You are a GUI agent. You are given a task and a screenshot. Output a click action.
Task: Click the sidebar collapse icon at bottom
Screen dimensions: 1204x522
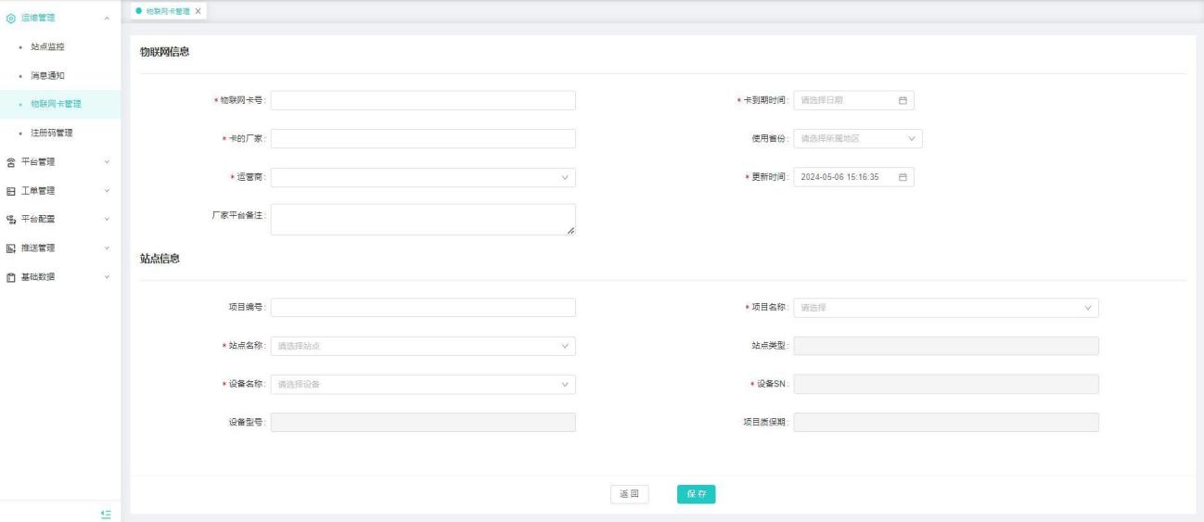click(x=106, y=513)
